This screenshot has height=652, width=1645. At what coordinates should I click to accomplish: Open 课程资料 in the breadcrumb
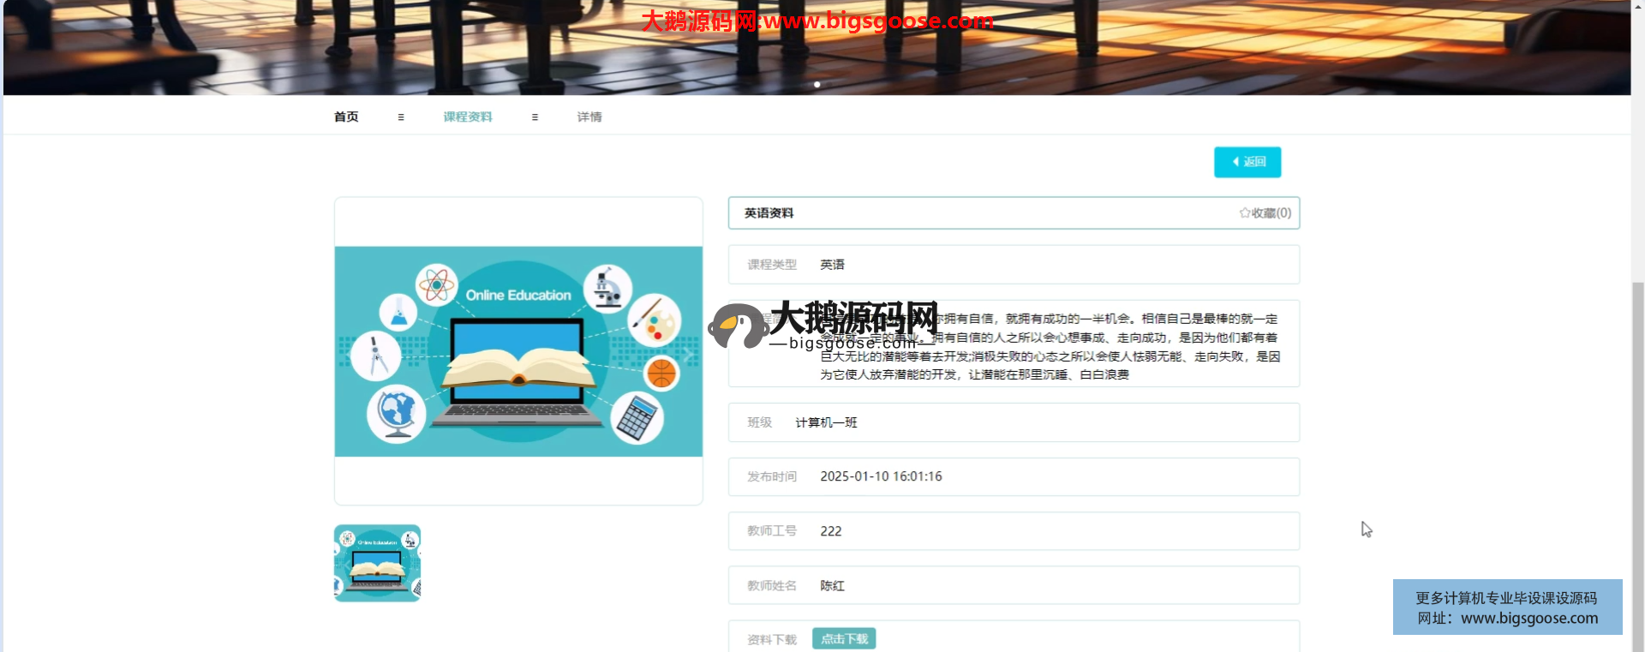468,117
